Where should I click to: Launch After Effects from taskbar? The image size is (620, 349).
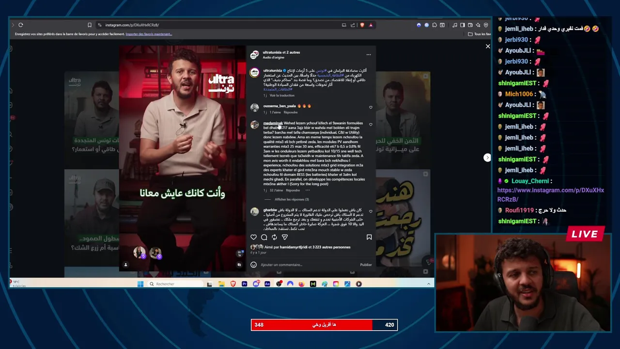pos(267,284)
